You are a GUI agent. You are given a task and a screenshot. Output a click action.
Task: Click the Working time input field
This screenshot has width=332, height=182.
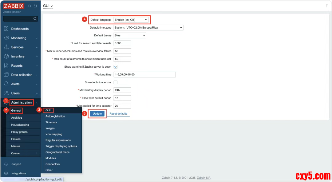point(144,75)
